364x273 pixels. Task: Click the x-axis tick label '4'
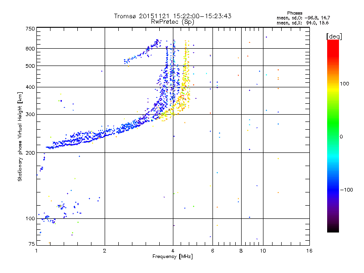click(173, 251)
